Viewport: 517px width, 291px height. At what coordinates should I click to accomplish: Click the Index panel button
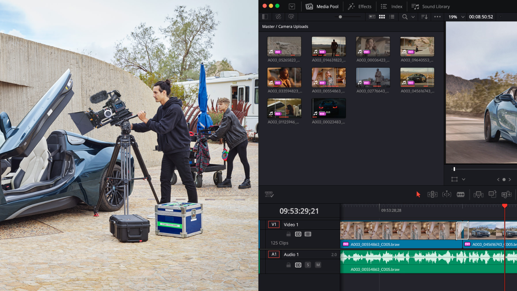[x=391, y=6]
